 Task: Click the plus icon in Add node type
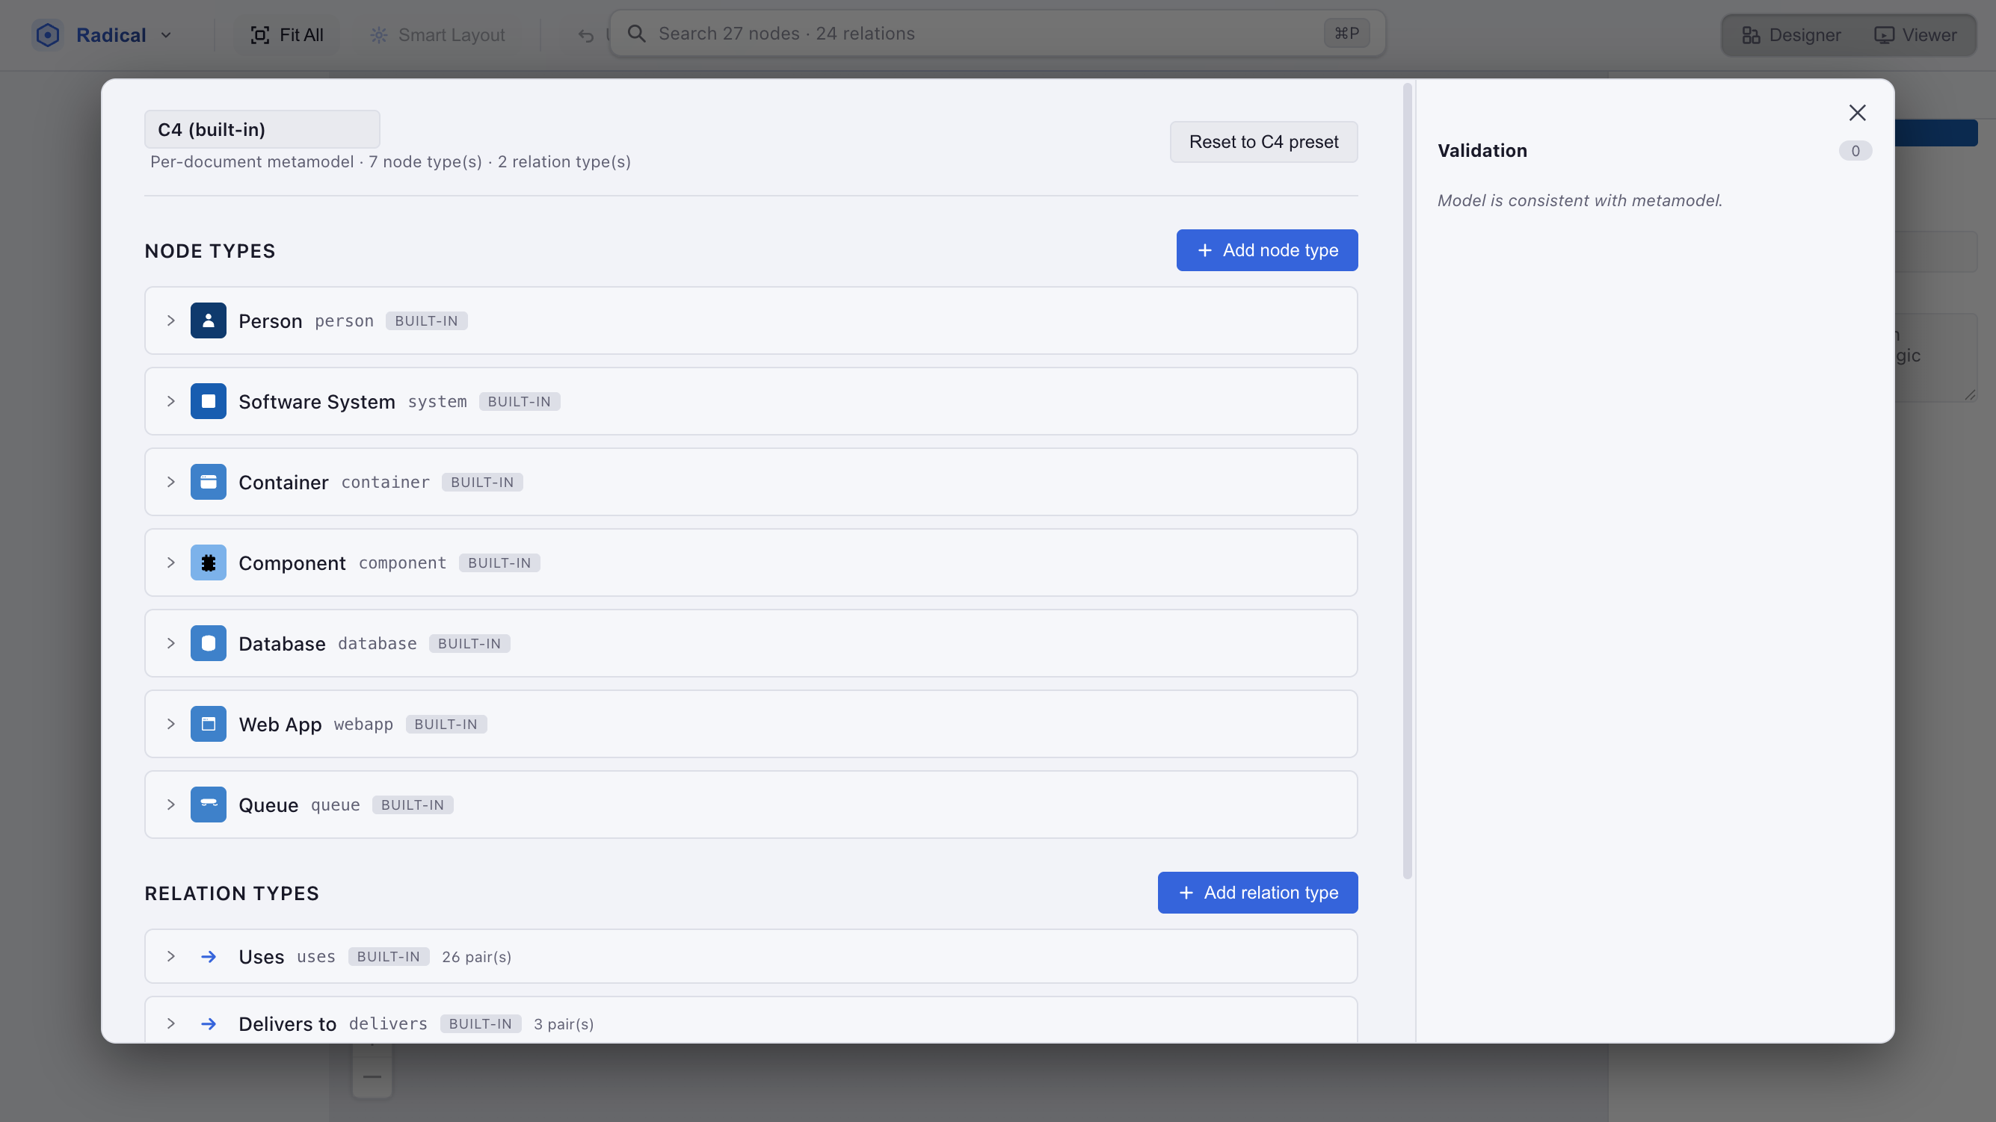point(1205,250)
